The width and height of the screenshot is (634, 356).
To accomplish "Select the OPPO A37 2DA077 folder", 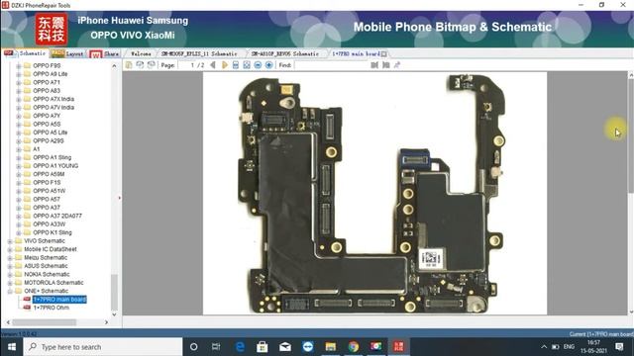I will pyautogui.click(x=57, y=216).
